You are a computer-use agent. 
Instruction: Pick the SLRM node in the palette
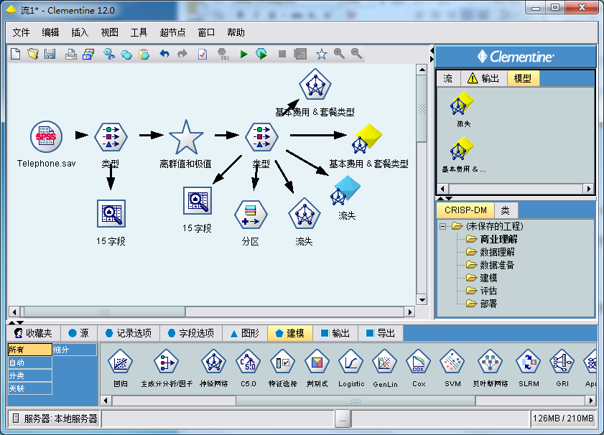tap(529, 362)
